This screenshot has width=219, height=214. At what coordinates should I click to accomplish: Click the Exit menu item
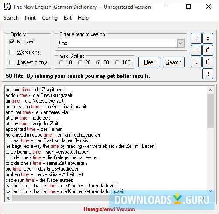[x=68, y=18]
